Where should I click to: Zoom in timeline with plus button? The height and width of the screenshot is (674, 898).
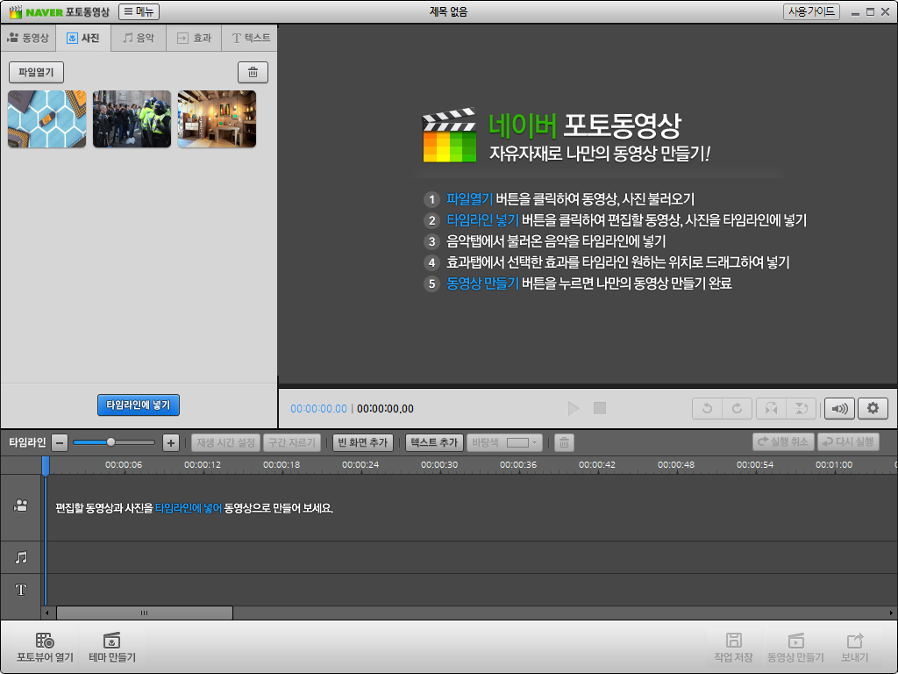(x=171, y=442)
